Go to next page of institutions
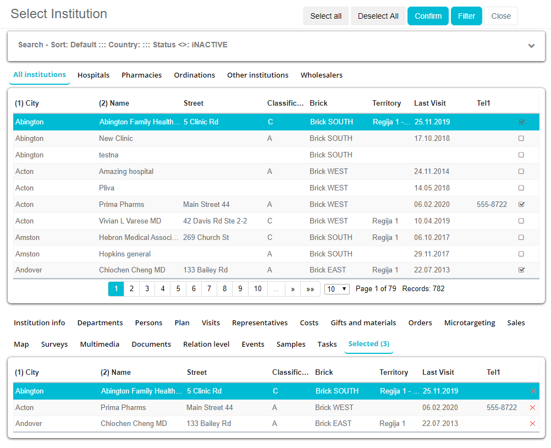The height and width of the screenshot is (448, 551). tap(293, 289)
